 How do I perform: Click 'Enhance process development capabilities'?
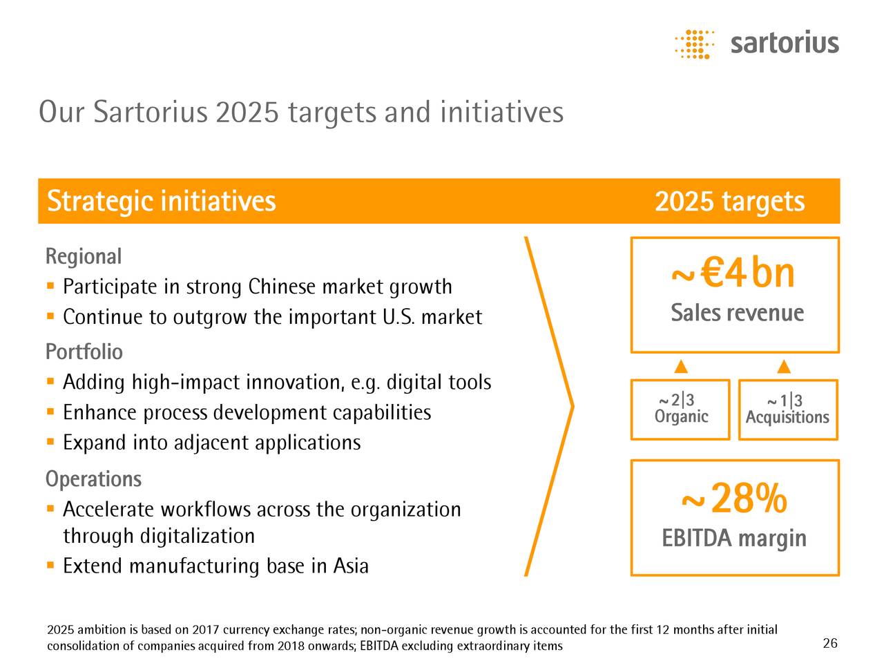pyautogui.click(x=247, y=412)
